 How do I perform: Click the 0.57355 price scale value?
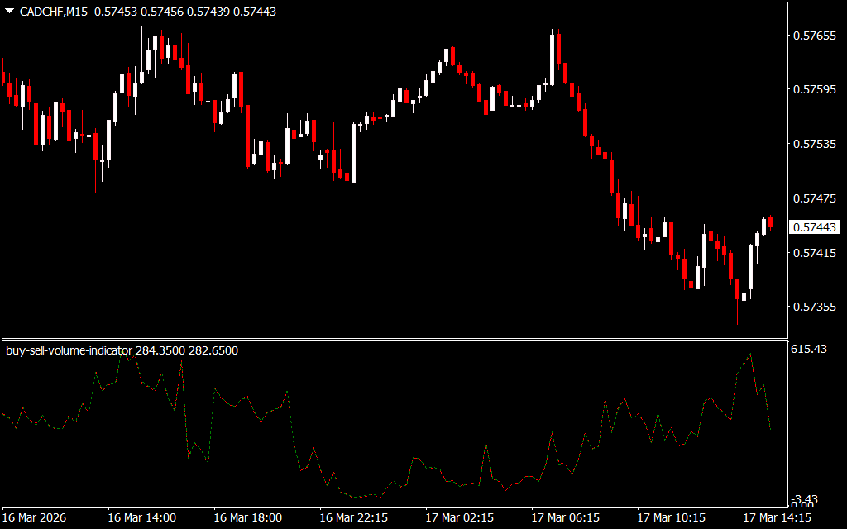[814, 307]
